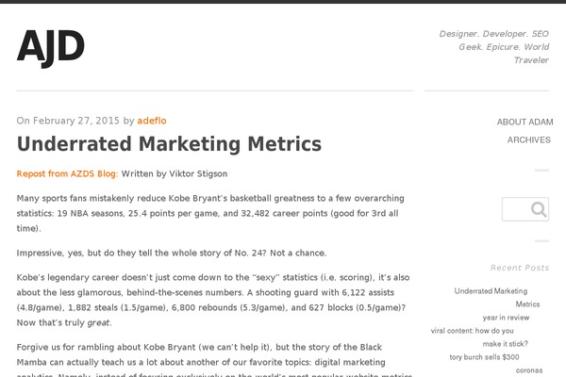Image resolution: width=566 pixels, height=377 pixels.
Task: Click the Written by Viktor Stigson text
Action: (x=175, y=173)
